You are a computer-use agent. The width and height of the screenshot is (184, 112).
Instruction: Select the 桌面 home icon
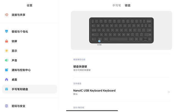click(7, 79)
